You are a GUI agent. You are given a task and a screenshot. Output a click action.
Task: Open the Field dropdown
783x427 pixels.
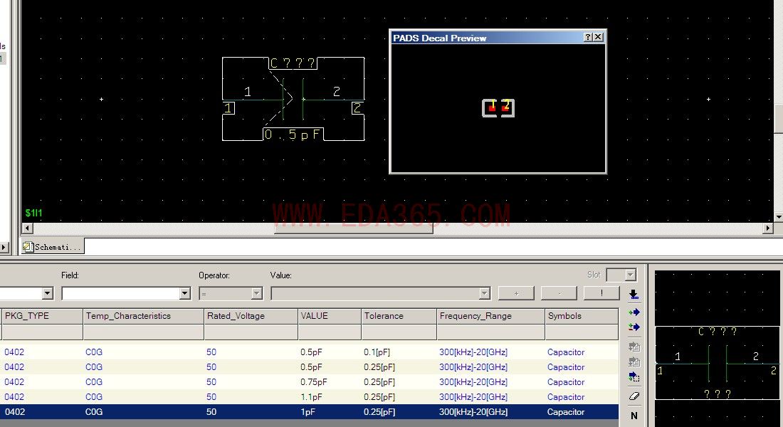point(185,293)
